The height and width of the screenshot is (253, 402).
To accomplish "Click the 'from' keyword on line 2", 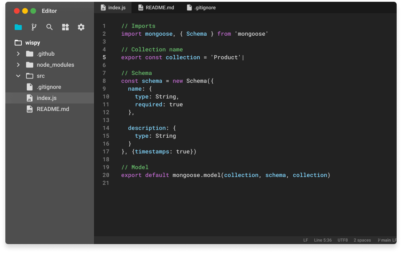I will (x=224, y=34).
